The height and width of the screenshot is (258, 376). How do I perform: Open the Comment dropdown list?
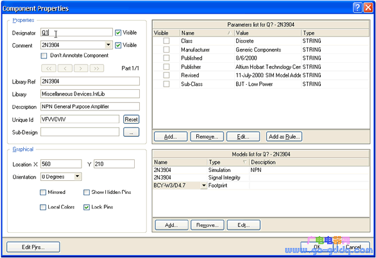109,45
